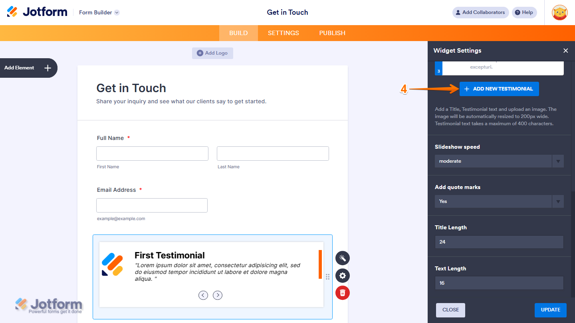Click the Add Collaborators person icon
Image resolution: width=575 pixels, height=323 pixels.
pyautogui.click(x=458, y=12)
